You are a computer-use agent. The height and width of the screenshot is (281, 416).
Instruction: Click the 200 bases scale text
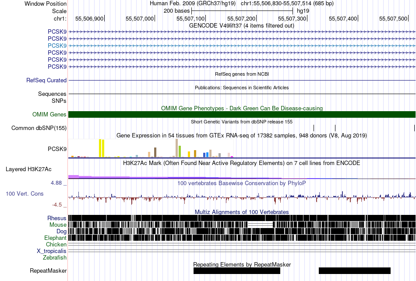coord(177,11)
